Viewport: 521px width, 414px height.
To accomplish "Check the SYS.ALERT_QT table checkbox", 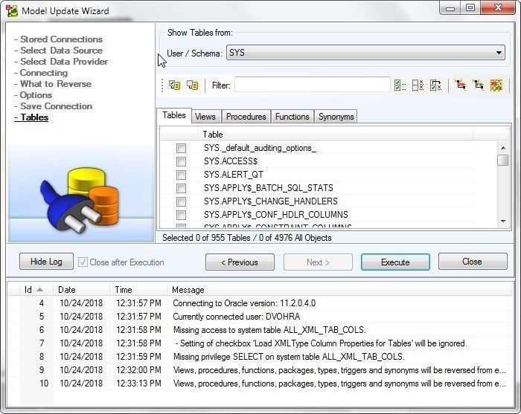I will click(181, 175).
